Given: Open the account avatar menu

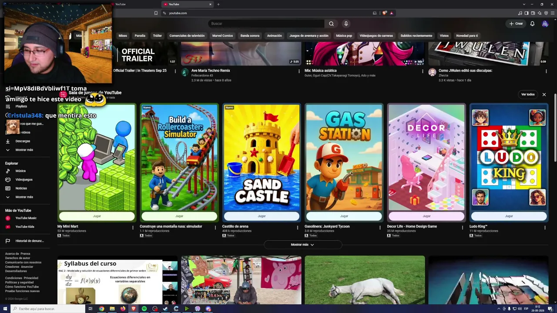Looking at the screenshot, I should (x=545, y=23).
